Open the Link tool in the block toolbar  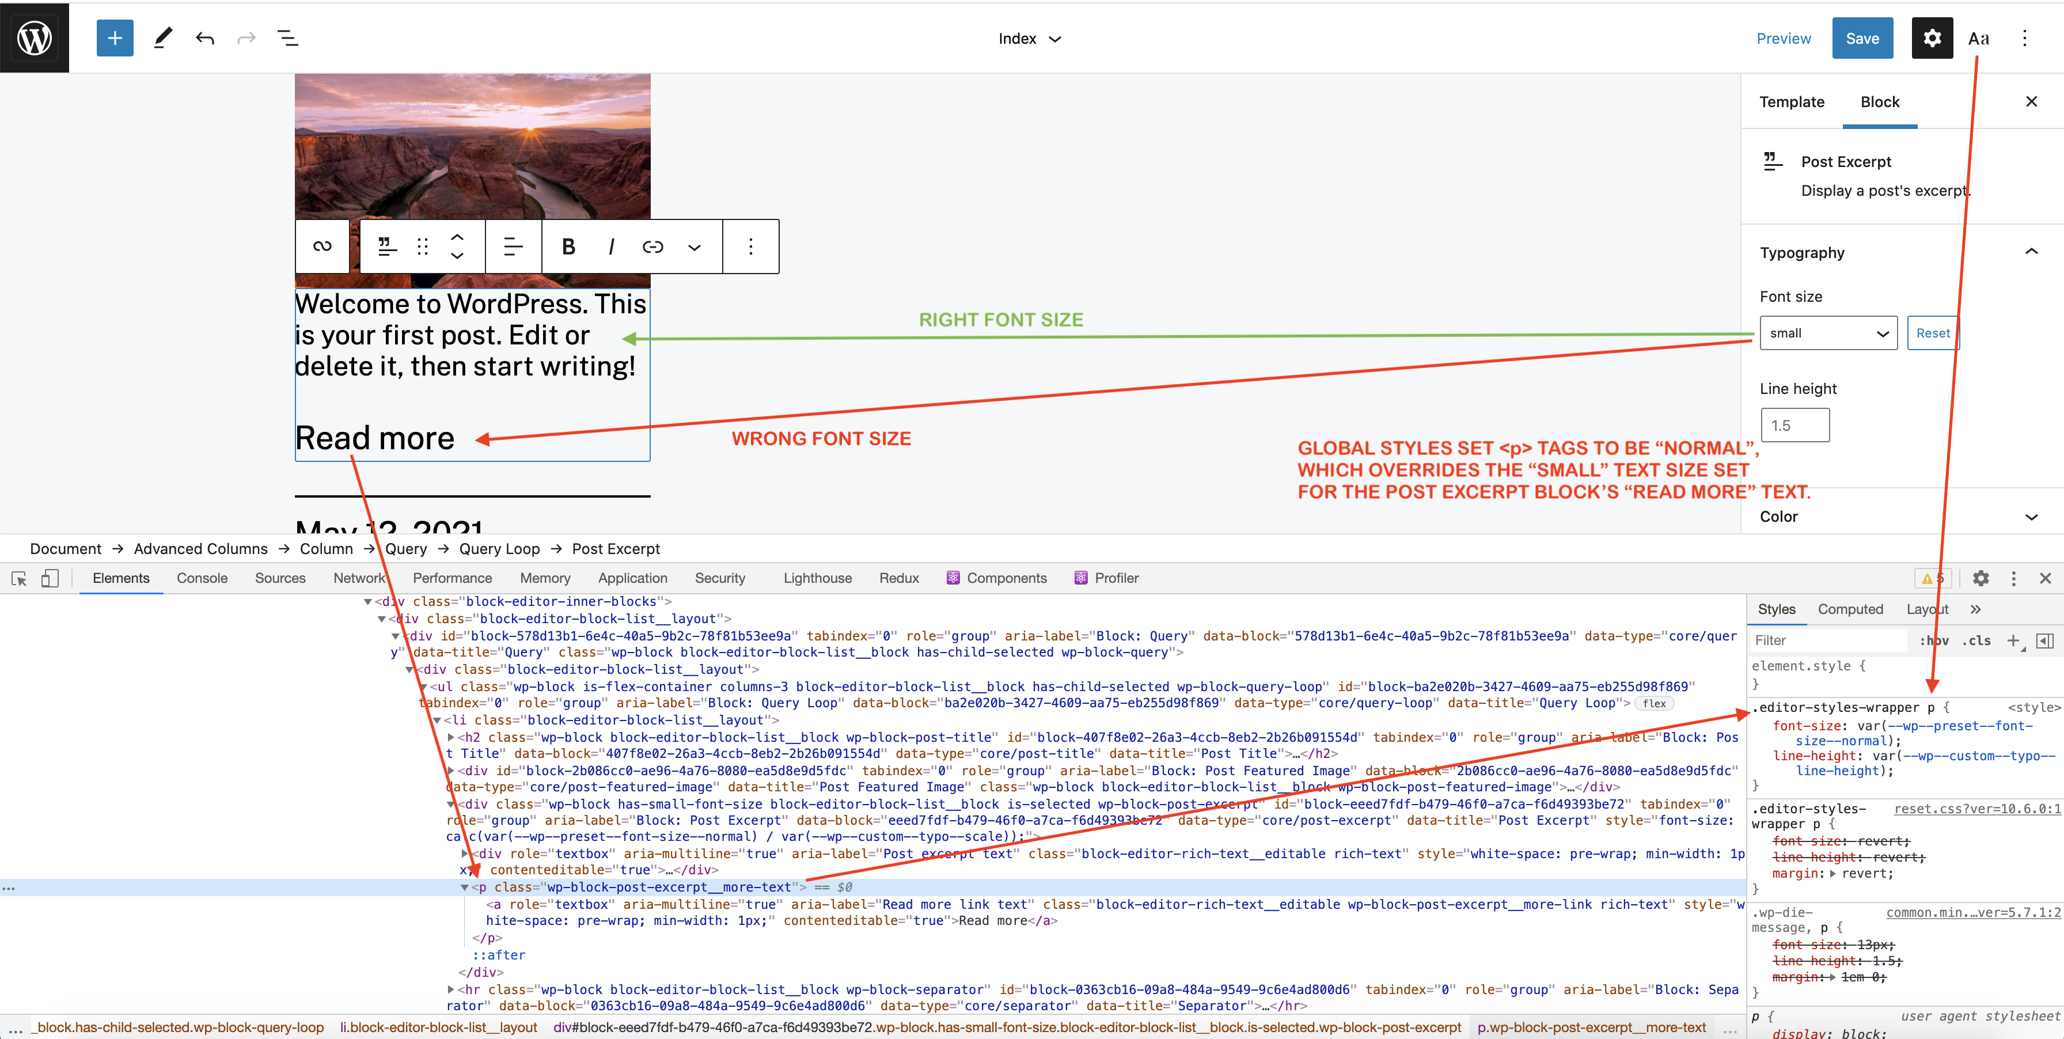[652, 247]
